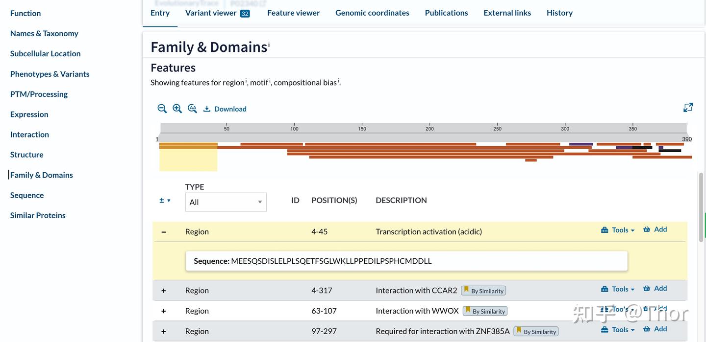Viewport: 706px width, 342px height.
Task: Click By Similarity tag on WWOX row
Action: (x=485, y=311)
